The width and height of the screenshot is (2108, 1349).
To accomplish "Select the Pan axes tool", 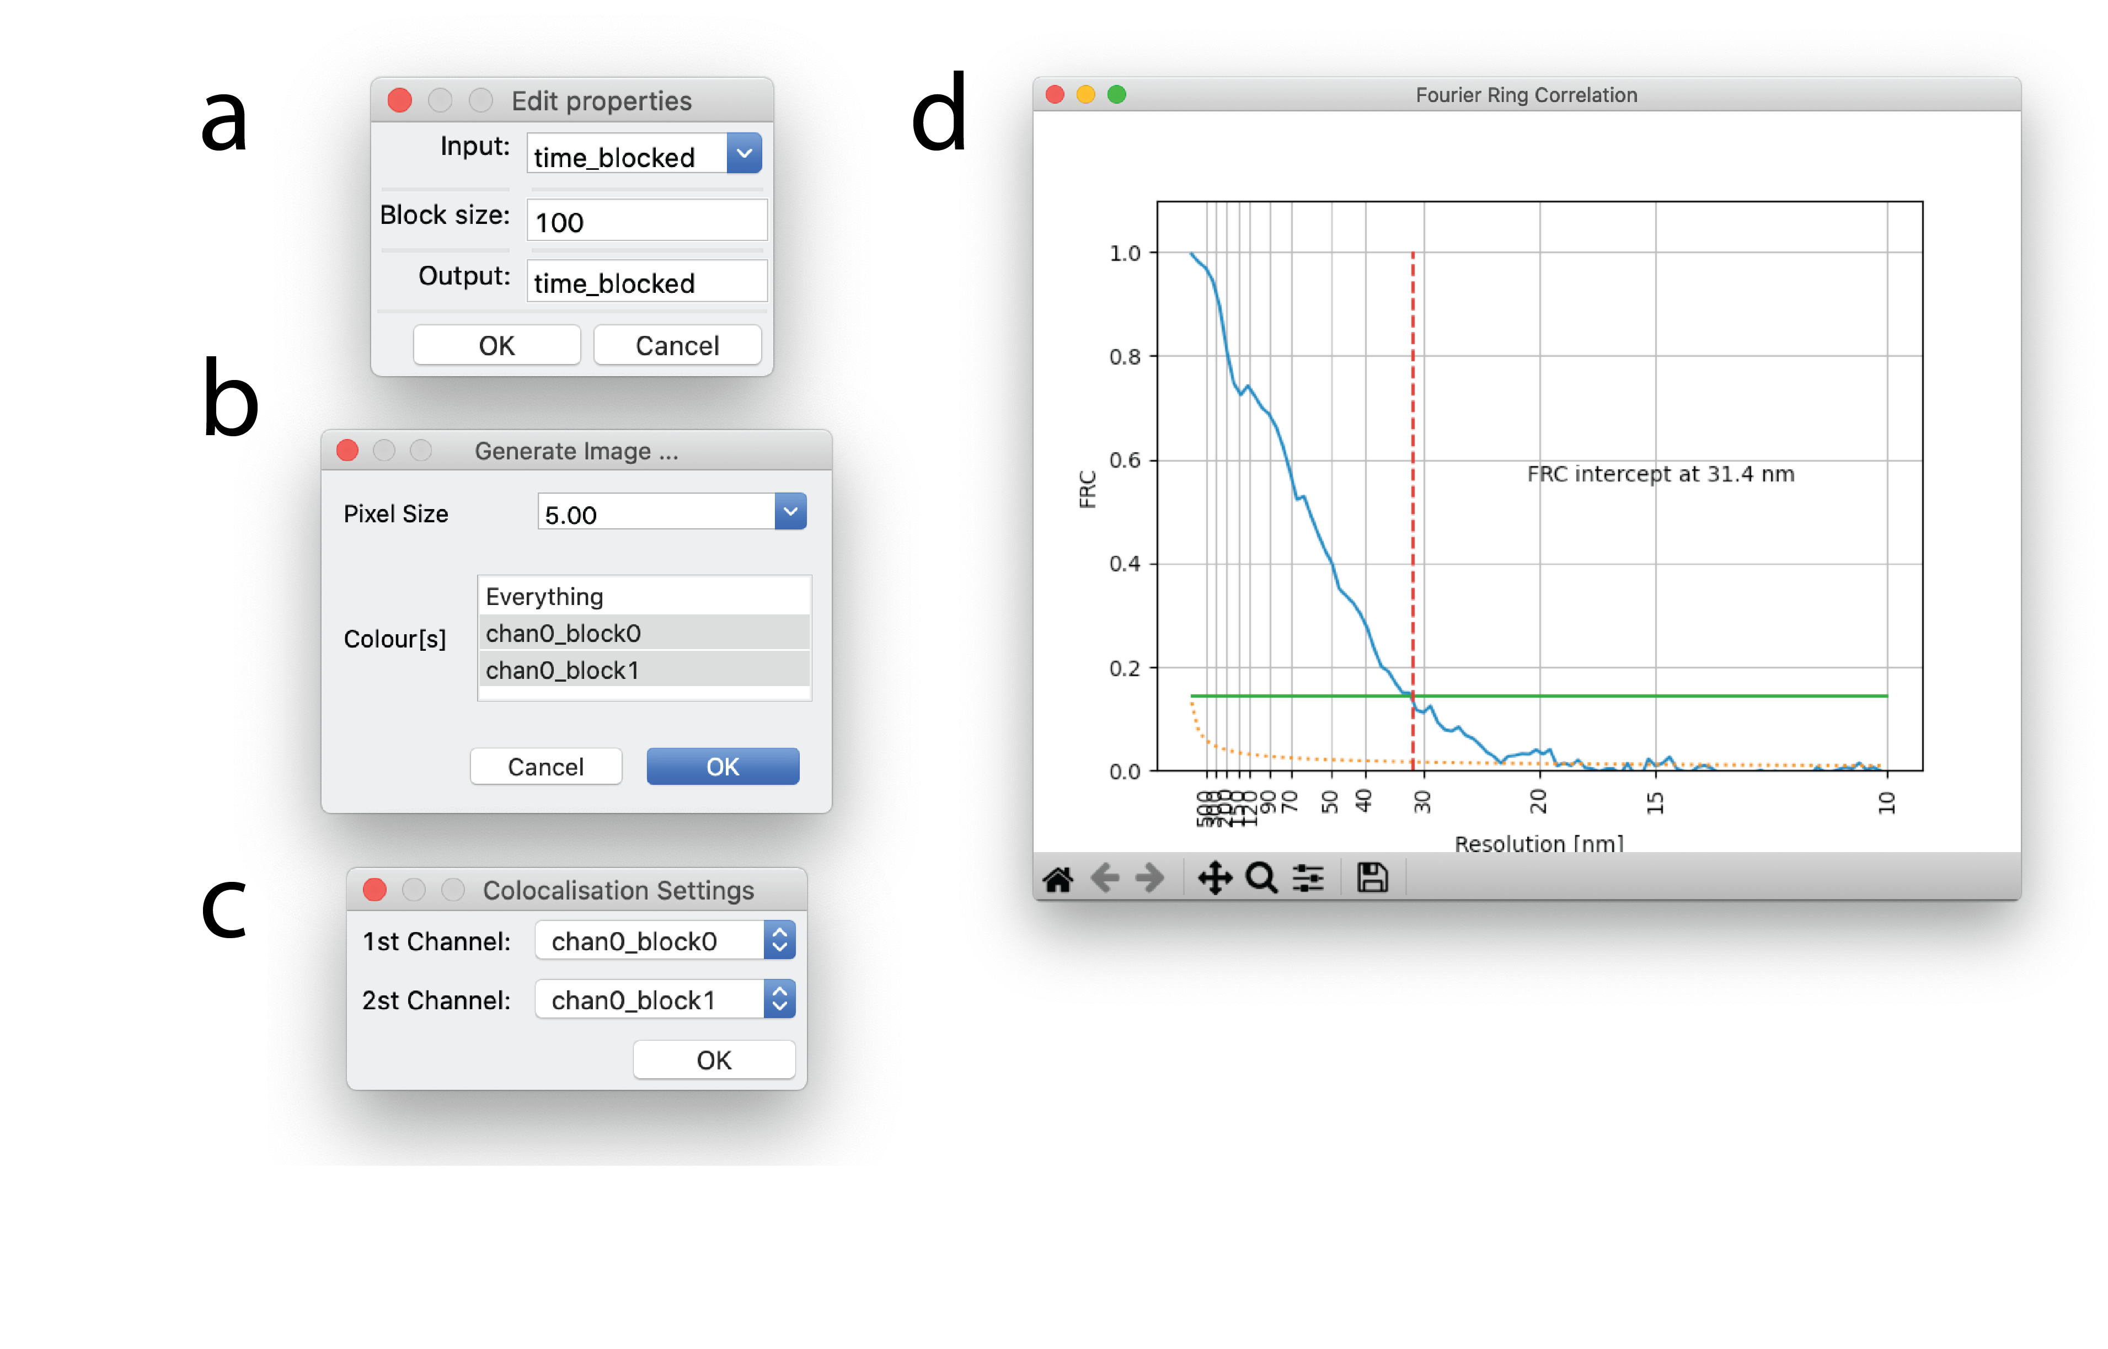I will point(1214,877).
